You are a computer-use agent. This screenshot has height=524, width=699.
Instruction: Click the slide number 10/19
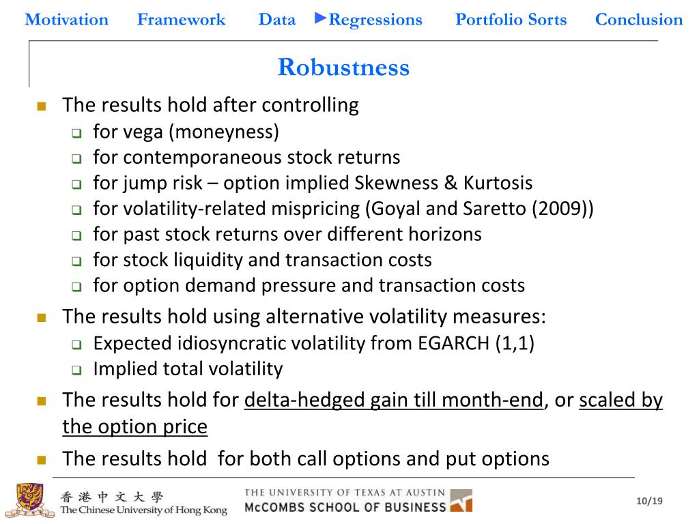pos(648,502)
